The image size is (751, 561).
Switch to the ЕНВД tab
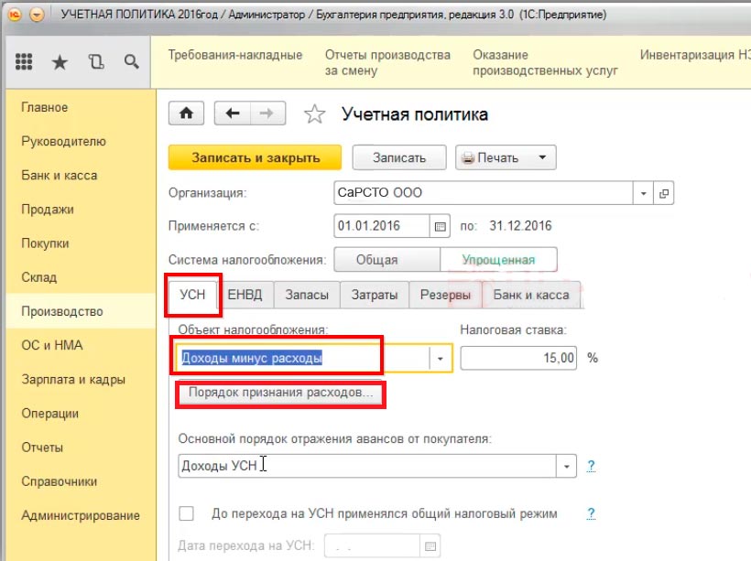(x=246, y=295)
